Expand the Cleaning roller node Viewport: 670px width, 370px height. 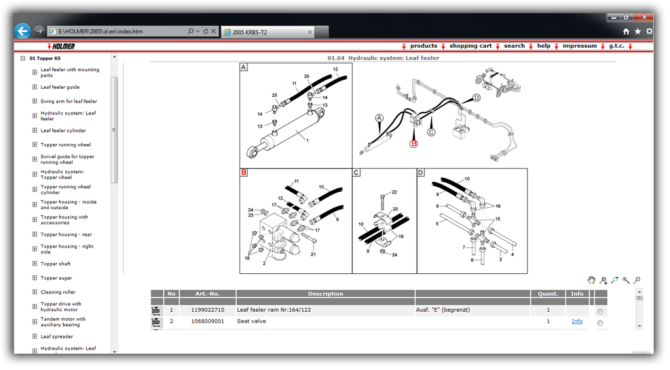35,292
